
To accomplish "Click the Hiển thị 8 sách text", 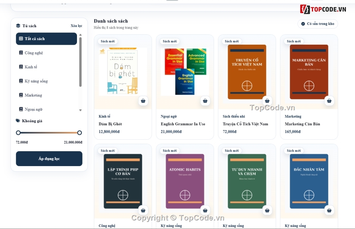I will pos(116,28).
